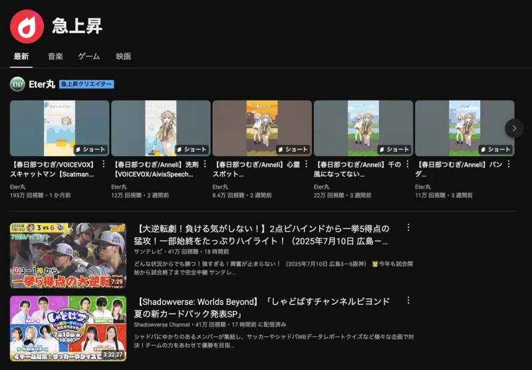Screen dimensions: 532x370
Task: Click Eter丸 under the スキャットマン short
Action: (18, 187)
